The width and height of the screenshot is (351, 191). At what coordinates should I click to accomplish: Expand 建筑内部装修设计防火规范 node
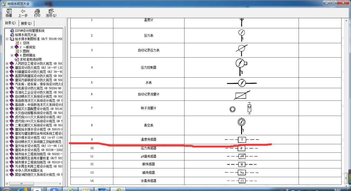pyautogui.click(x=7, y=80)
